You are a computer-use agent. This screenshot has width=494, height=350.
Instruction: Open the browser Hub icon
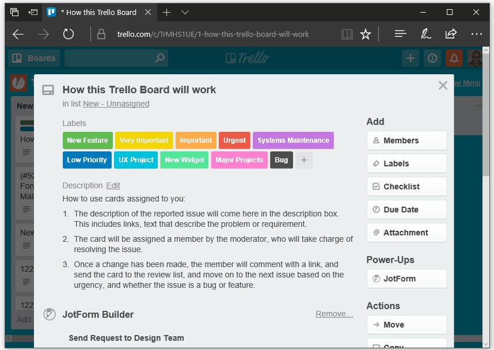click(401, 34)
